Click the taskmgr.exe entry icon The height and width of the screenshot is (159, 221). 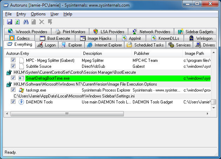click(x=21, y=90)
